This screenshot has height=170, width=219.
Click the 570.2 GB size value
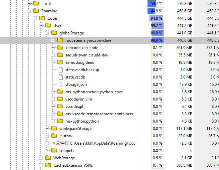(x=185, y=4)
